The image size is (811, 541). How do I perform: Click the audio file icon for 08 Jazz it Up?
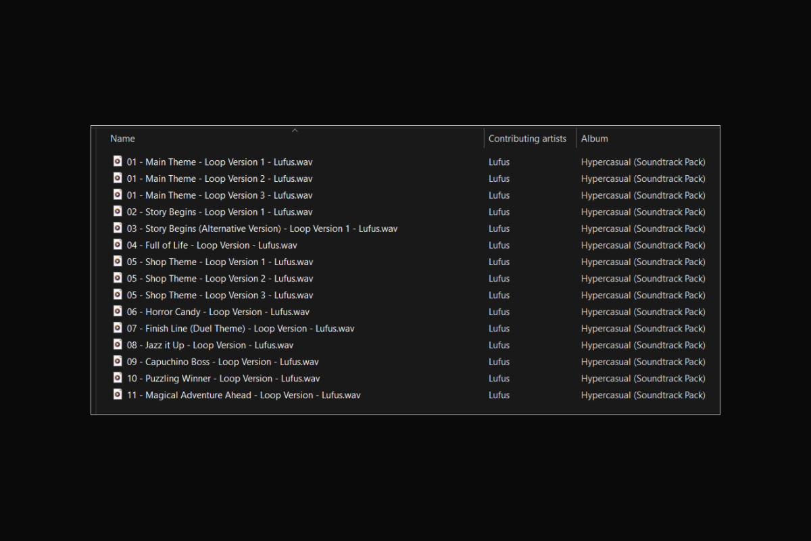click(x=118, y=345)
